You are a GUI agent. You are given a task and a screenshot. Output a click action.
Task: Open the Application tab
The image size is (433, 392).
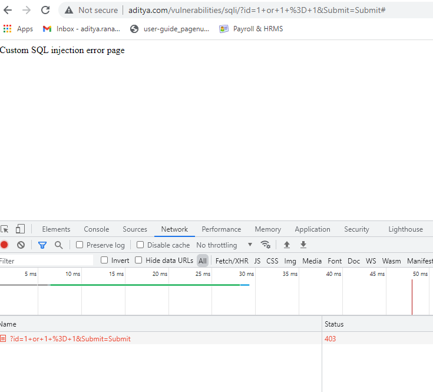(x=312, y=229)
